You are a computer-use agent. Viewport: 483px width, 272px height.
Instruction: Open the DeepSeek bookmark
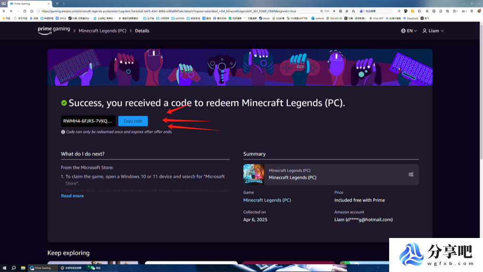click(411, 18)
